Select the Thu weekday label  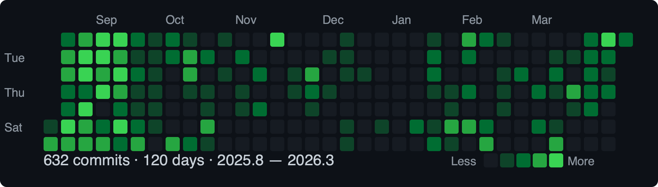coord(15,93)
